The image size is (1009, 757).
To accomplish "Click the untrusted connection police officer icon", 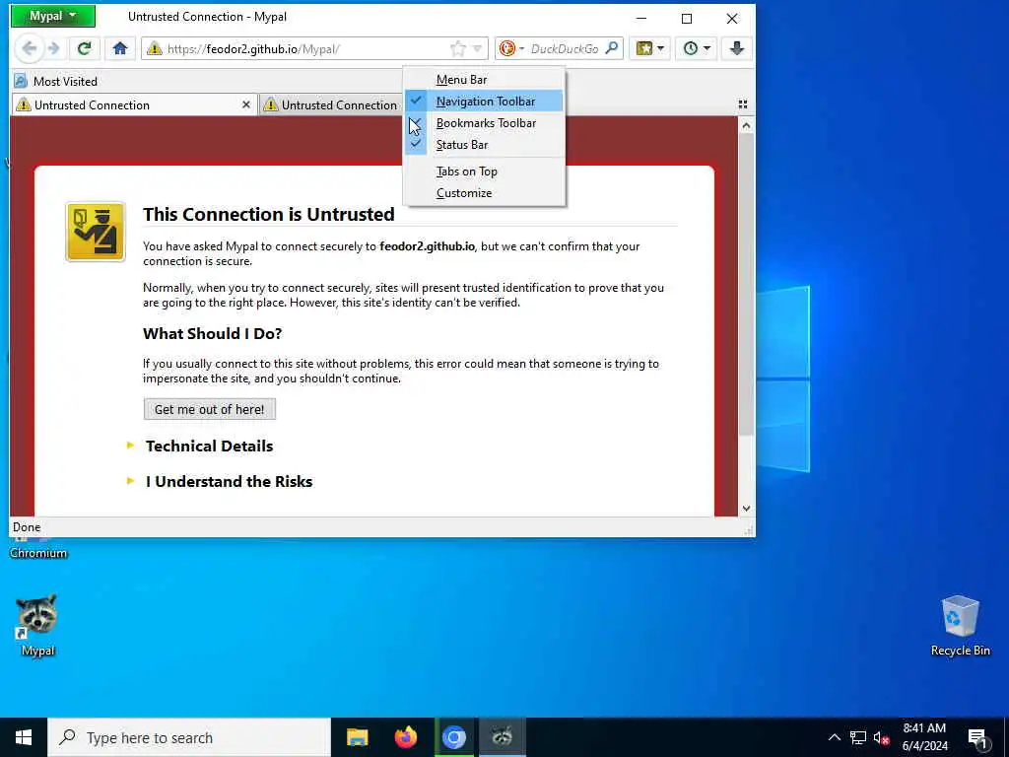I will (x=96, y=232).
